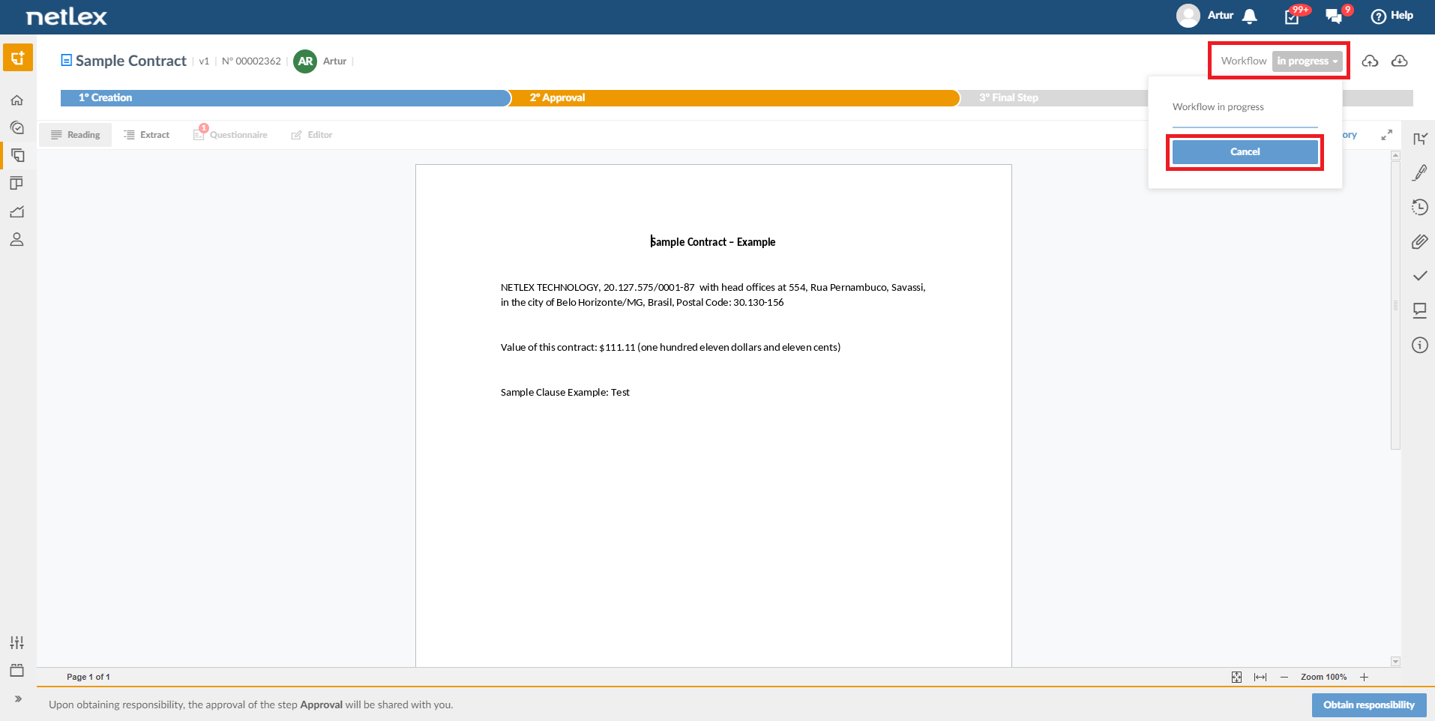Zoom in with the plus button
This screenshot has height=721, width=1435.
click(x=1364, y=678)
